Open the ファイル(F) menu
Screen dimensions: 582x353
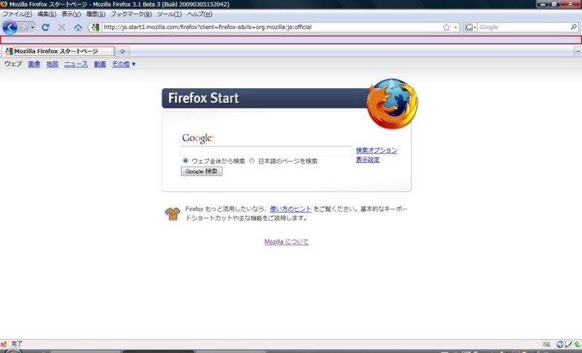click(x=17, y=14)
